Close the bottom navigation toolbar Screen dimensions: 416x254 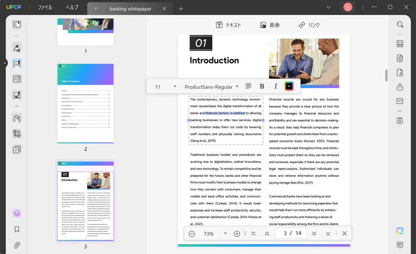344,234
